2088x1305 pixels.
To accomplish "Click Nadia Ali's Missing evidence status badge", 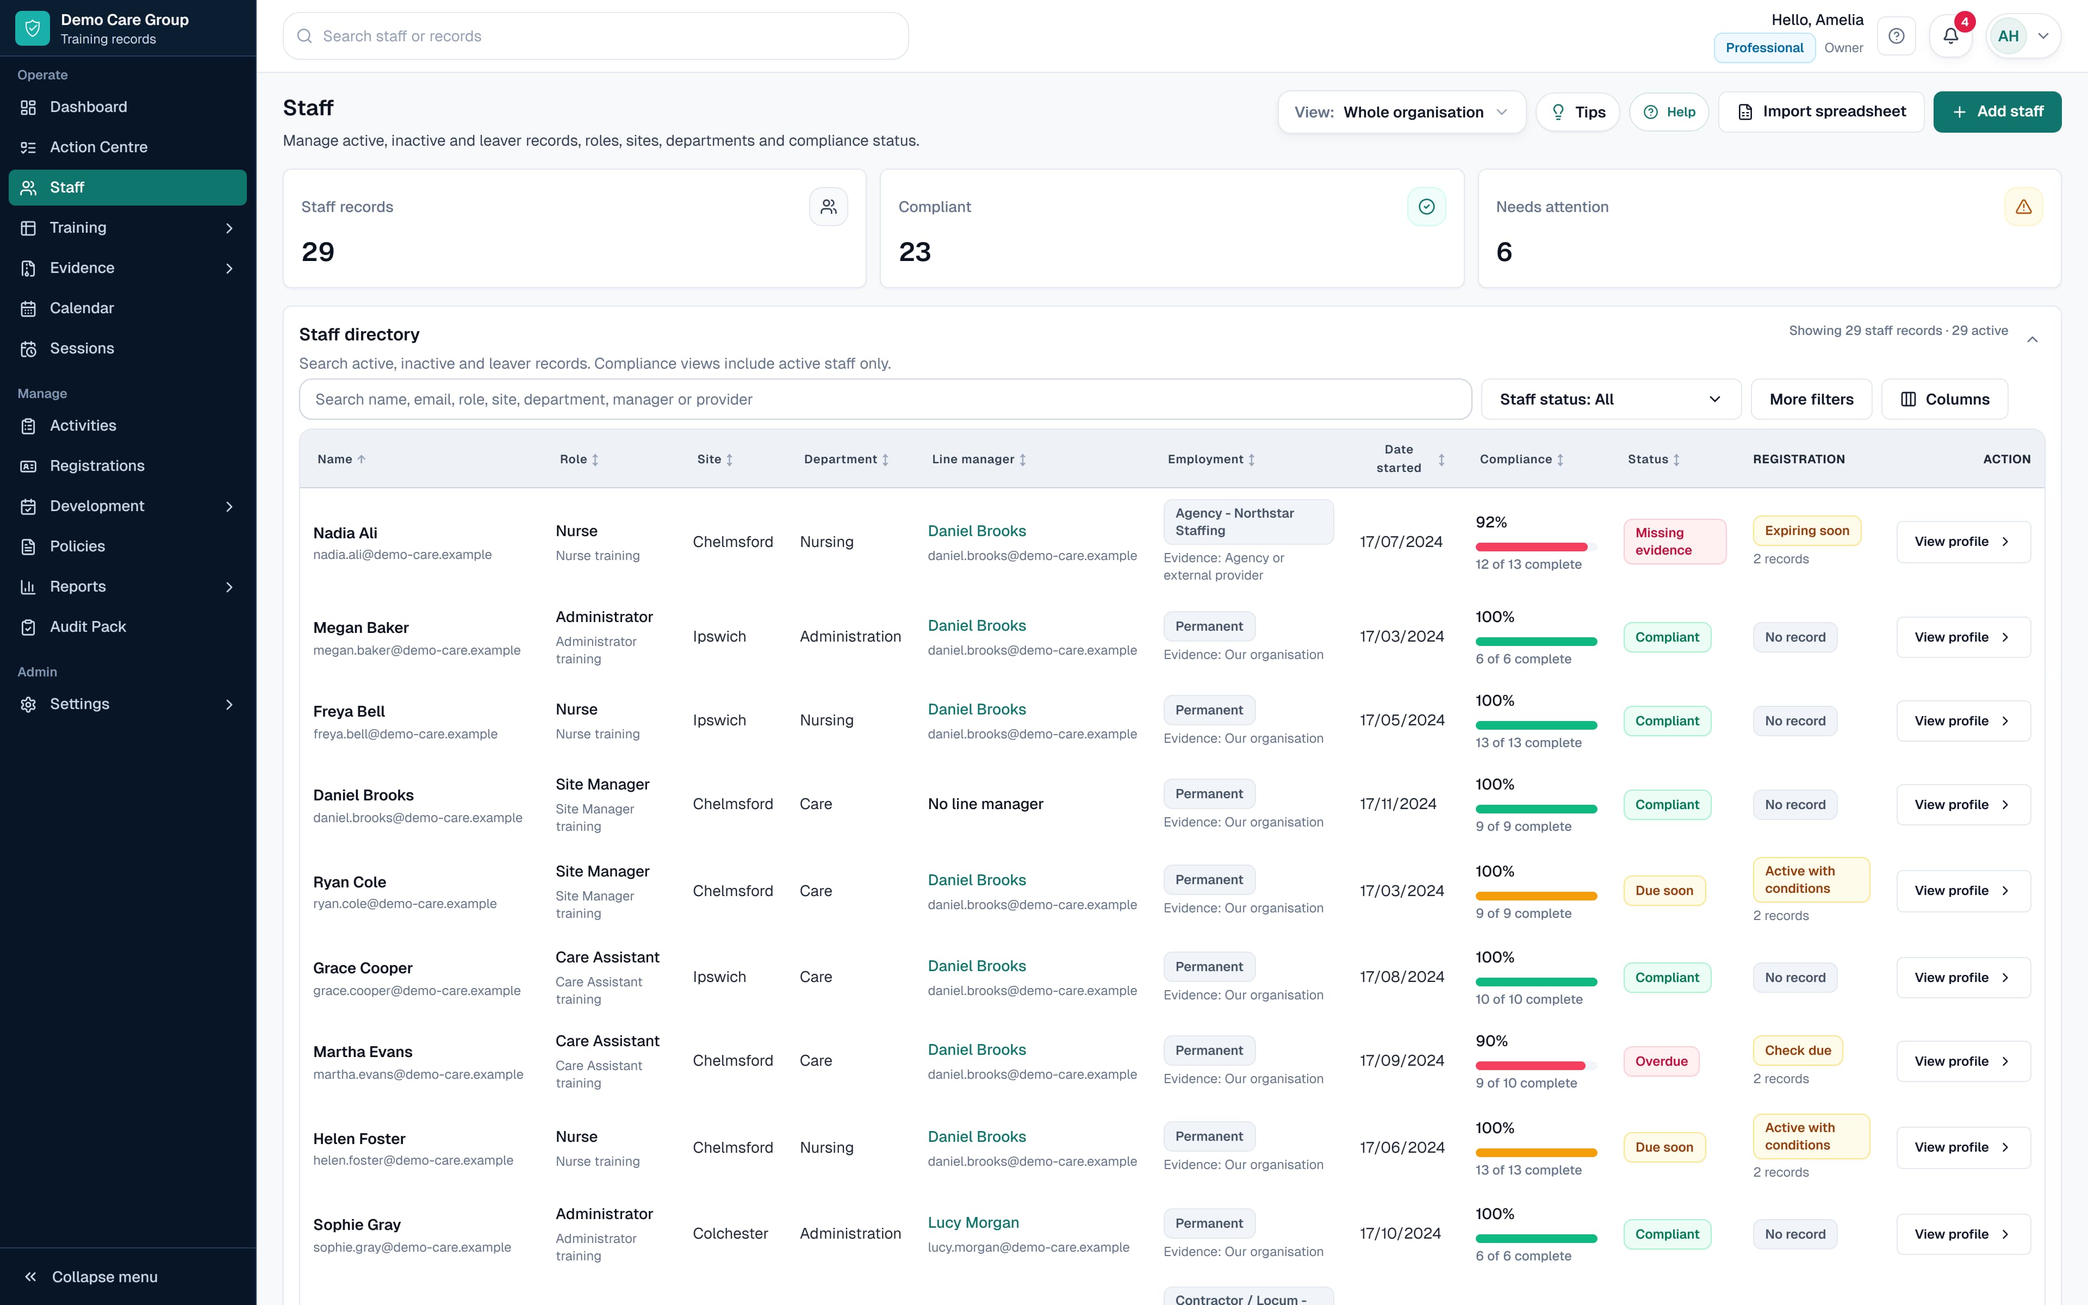I will (1674, 542).
